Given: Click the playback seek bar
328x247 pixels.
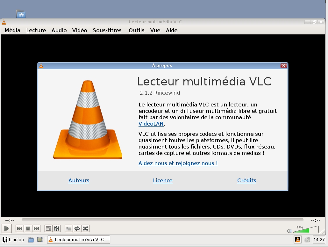Looking at the screenshot, I should click(162, 220).
